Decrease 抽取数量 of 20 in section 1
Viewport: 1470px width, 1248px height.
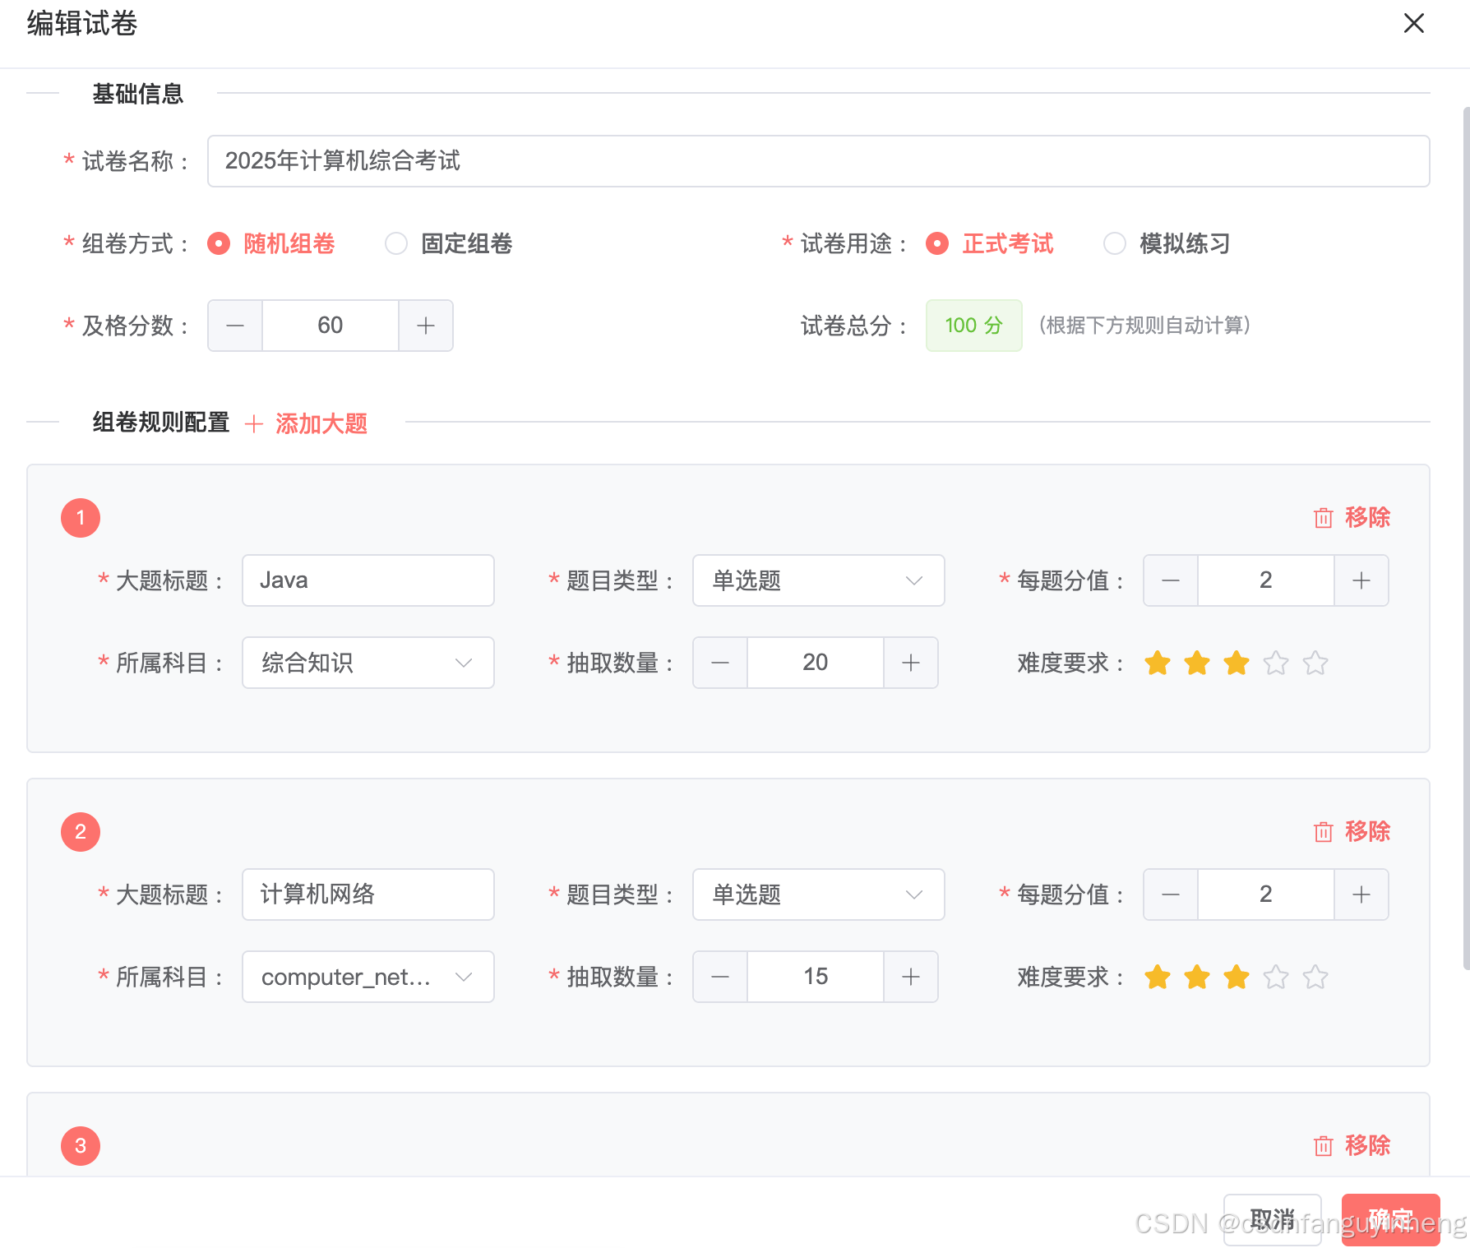click(720, 663)
